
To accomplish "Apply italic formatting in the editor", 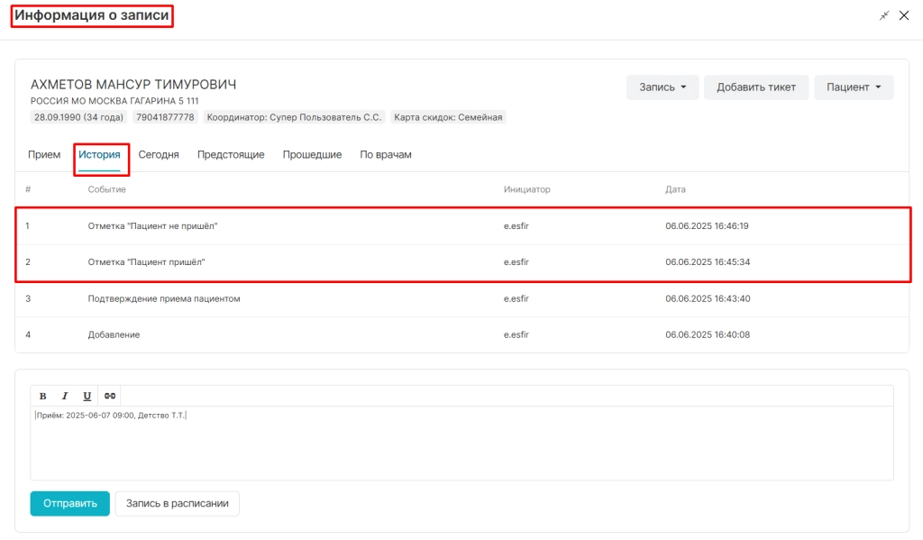I will click(65, 396).
